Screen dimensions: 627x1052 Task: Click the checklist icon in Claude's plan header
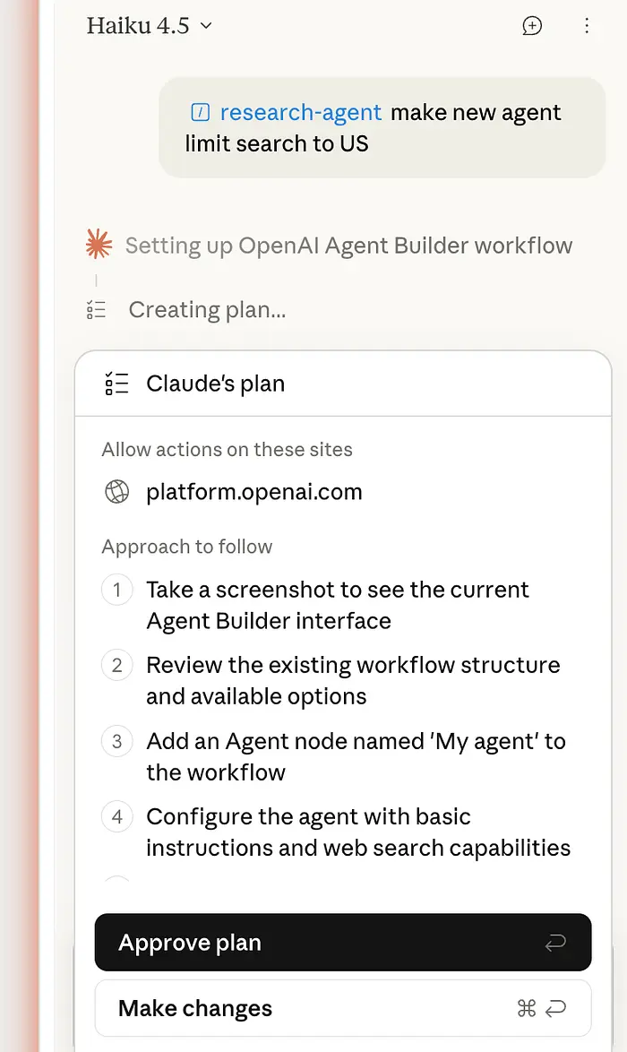(x=117, y=384)
